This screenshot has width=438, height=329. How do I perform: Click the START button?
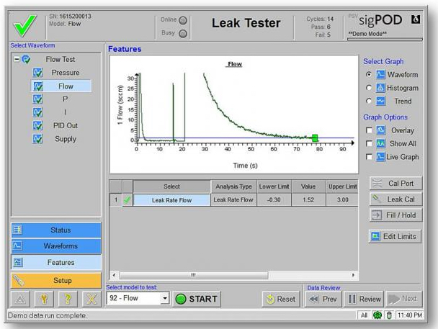pos(197,299)
